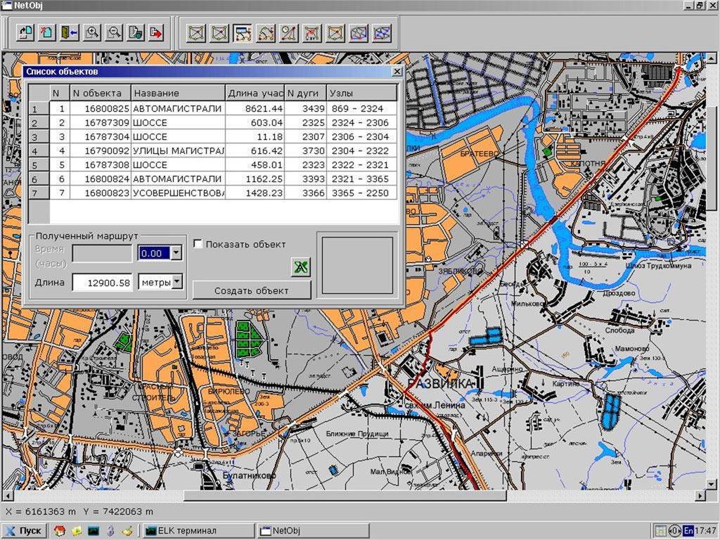Click the map vertical scrollbar down arrow

point(712,484)
